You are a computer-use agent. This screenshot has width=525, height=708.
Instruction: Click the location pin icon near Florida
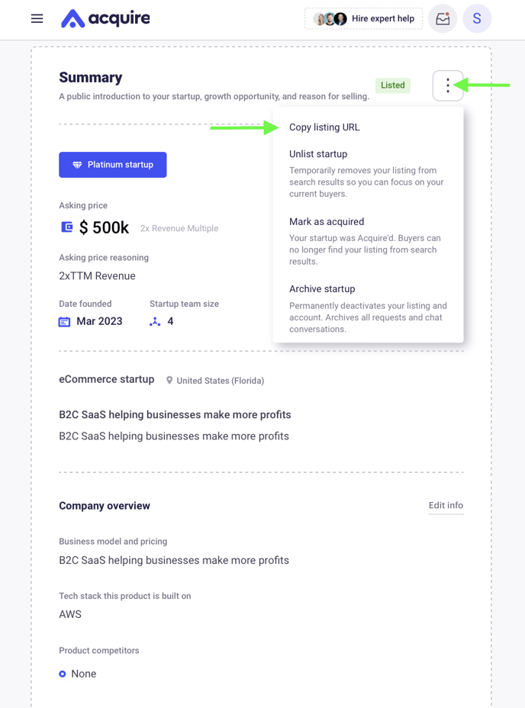point(169,380)
